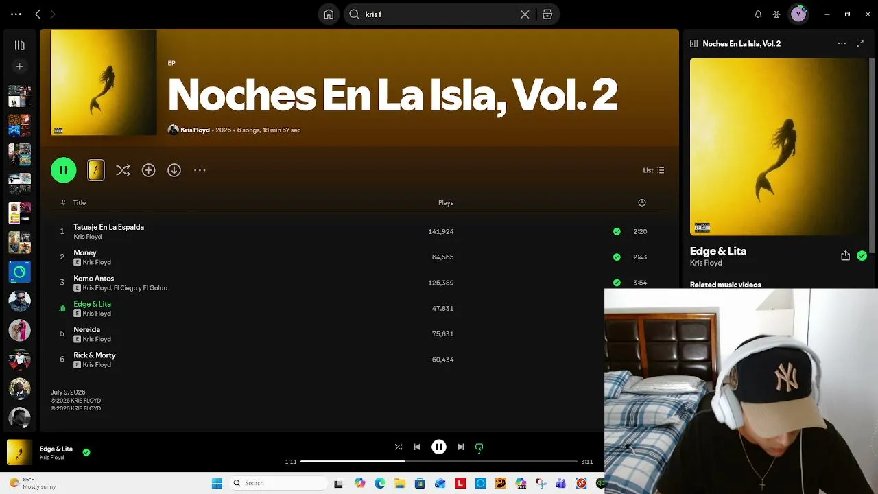Launch Microsoft Edge from the taskbar
This screenshot has height=494, width=878.
[x=380, y=483]
